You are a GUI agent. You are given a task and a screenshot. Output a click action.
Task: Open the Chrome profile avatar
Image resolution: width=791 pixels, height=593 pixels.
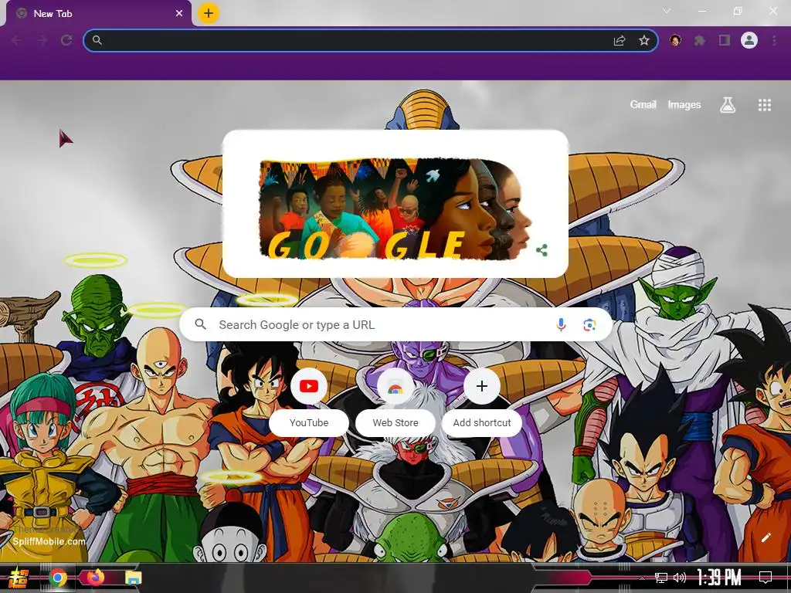749,40
